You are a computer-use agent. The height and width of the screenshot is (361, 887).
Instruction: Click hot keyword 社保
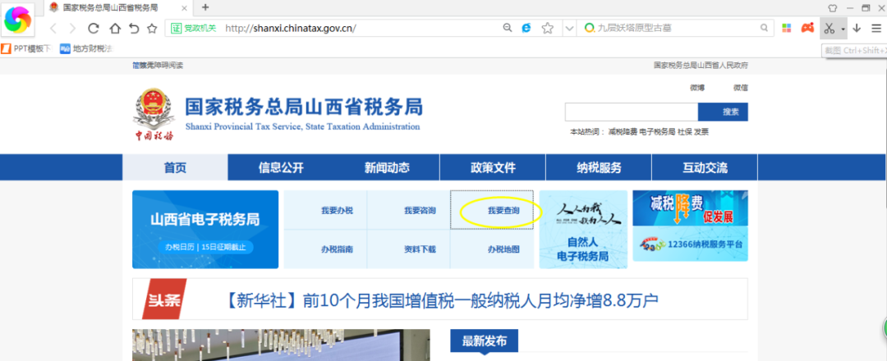684,131
